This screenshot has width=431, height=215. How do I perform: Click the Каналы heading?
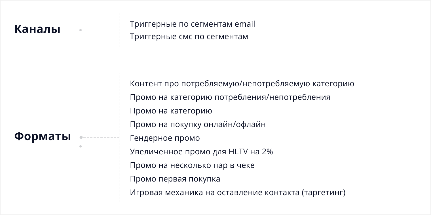(37, 29)
